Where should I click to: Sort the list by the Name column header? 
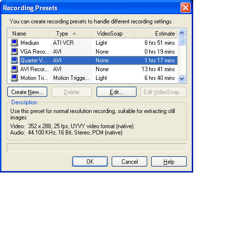[x=29, y=34]
